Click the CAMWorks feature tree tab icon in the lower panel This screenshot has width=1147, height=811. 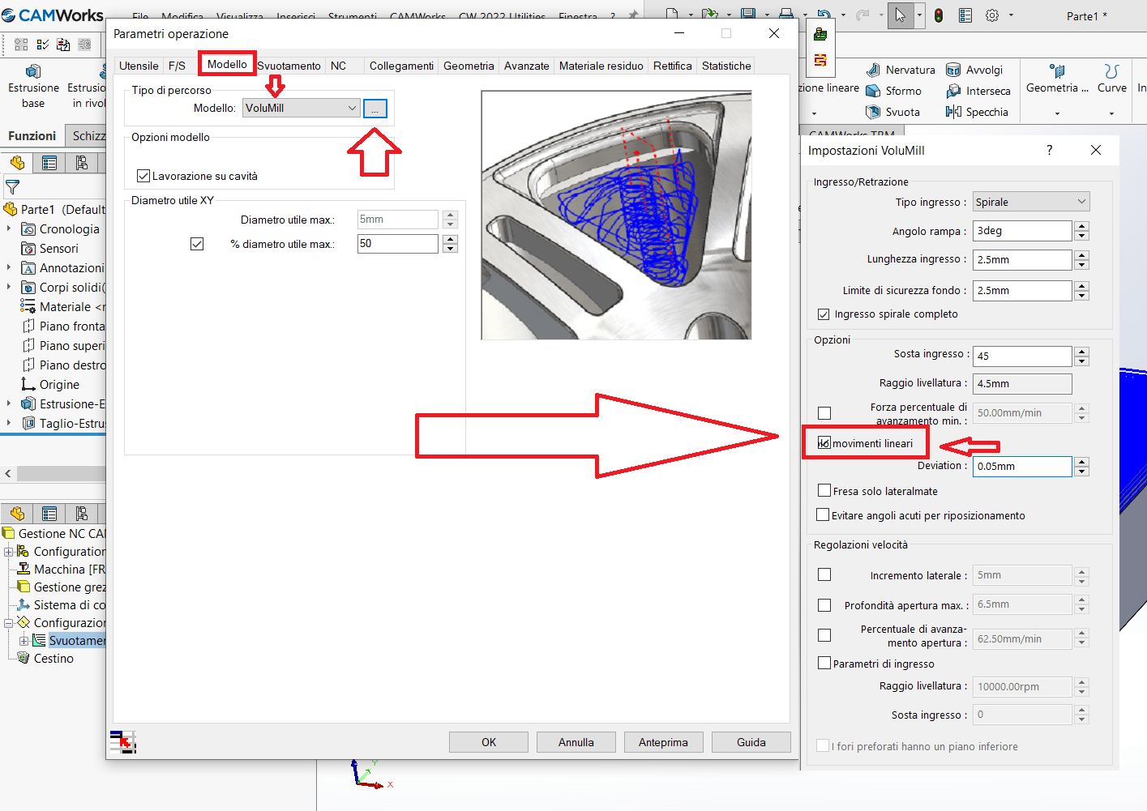(x=17, y=514)
